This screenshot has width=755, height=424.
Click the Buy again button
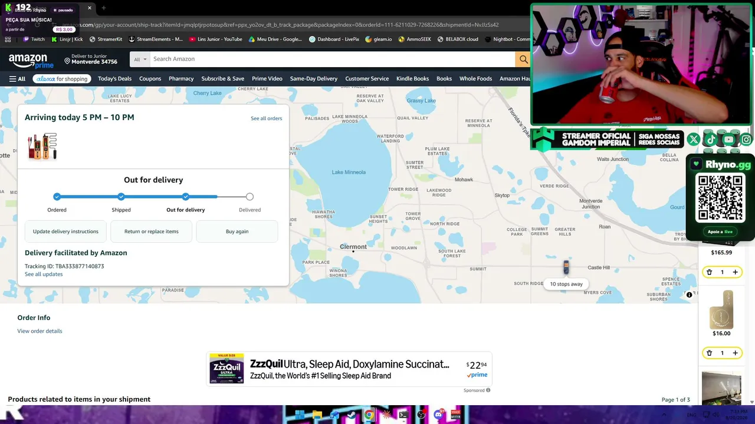tap(237, 231)
